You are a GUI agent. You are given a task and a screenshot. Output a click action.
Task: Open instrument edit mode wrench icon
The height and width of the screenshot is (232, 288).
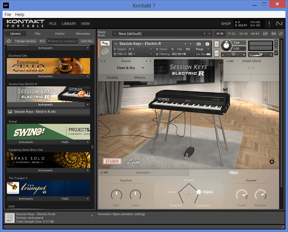[x=105, y=43]
